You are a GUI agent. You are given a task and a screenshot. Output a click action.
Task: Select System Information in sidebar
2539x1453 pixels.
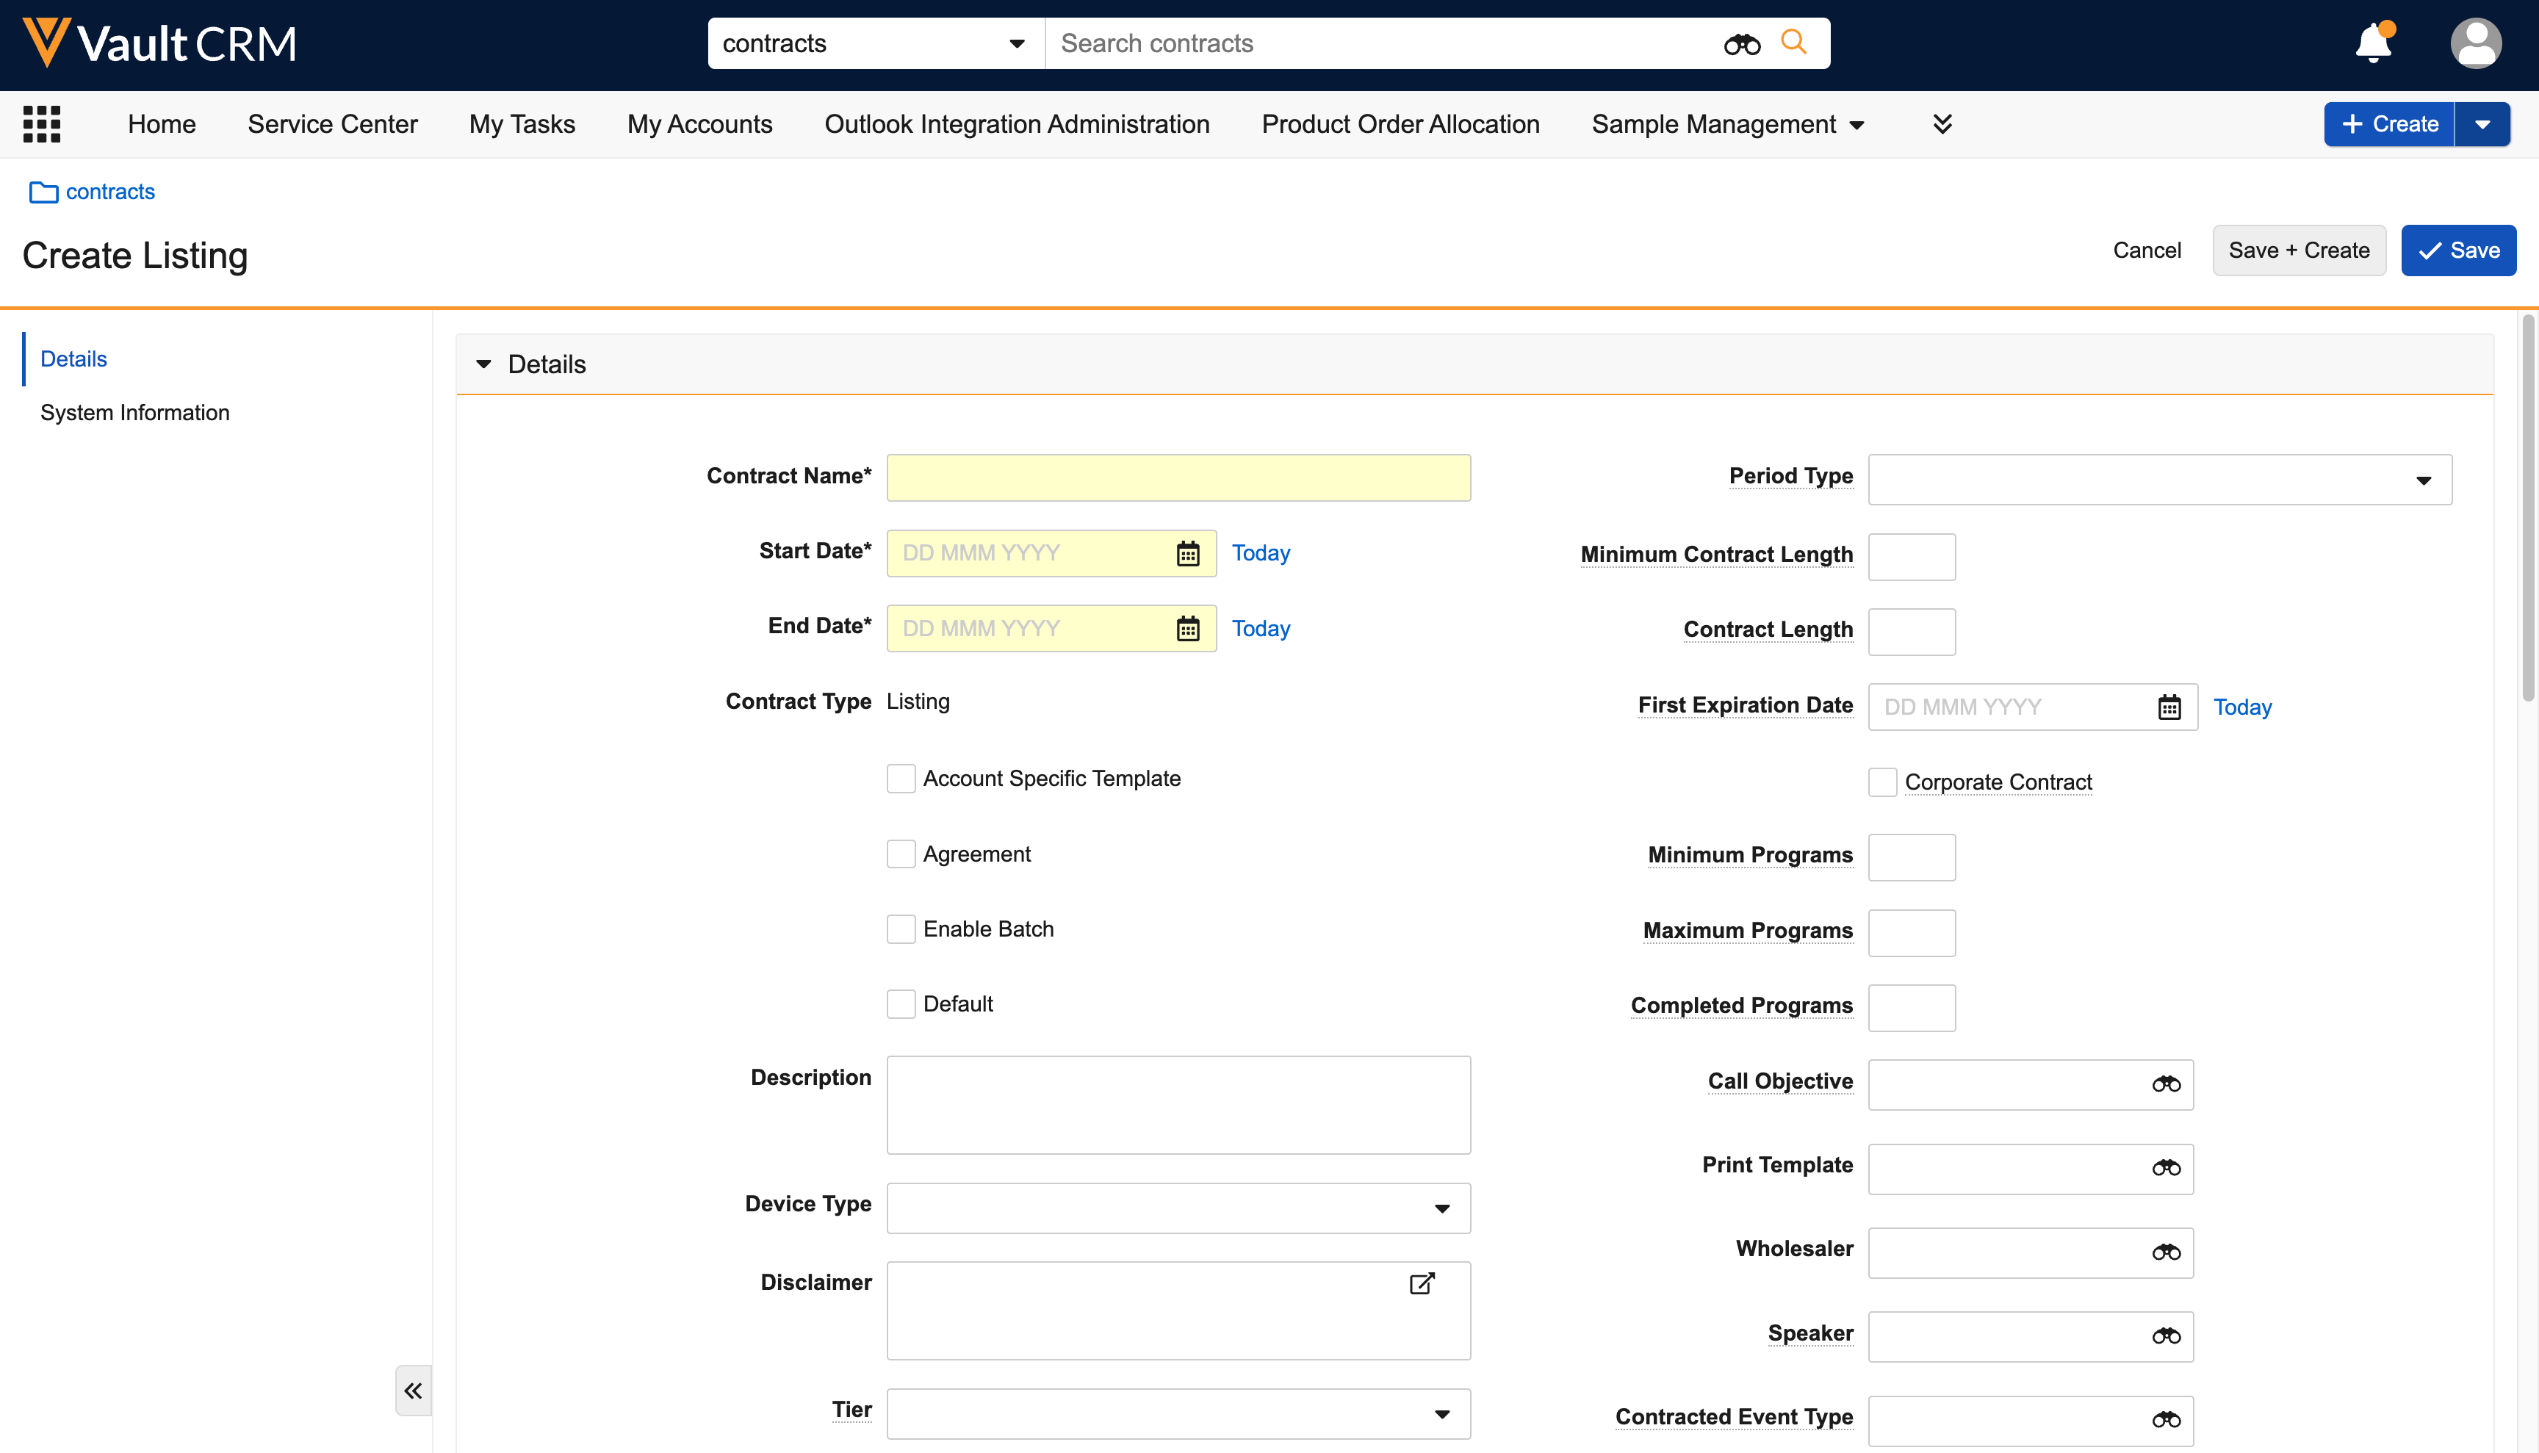click(134, 413)
